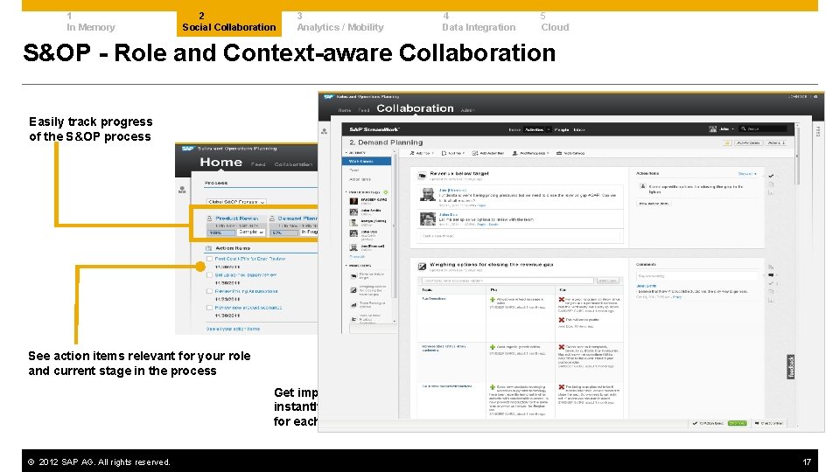Open the StreamWork Activities dropdown arrow
Viewport: 840px width, 472px height.
click(x=548, y=129)
